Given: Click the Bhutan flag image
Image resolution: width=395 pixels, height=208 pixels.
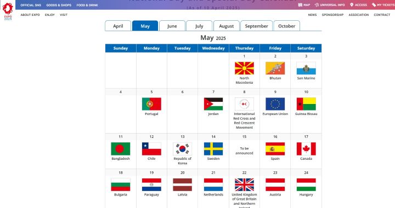Looking at the screenshot, I should 275,68.
